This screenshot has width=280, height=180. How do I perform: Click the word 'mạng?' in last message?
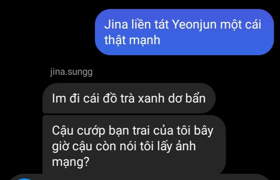coord(70,162)
